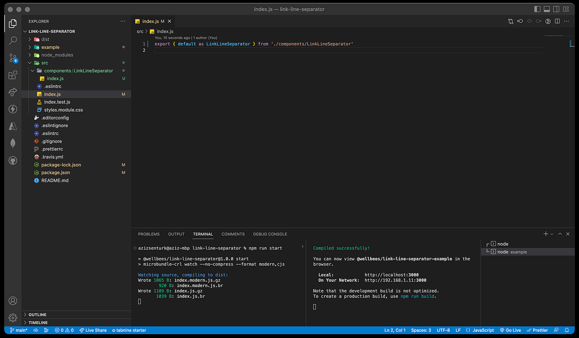Toggle the primary sidebar layout button
The height and width of the screenshot is (338, 579).
click(x=538, y=9)
